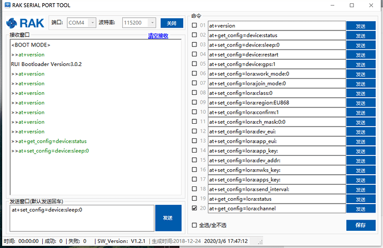Edit the lora:dev_eui command field

pos(276,131)
